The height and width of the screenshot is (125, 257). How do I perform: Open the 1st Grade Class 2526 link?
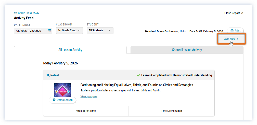click(x=27, y=13)
